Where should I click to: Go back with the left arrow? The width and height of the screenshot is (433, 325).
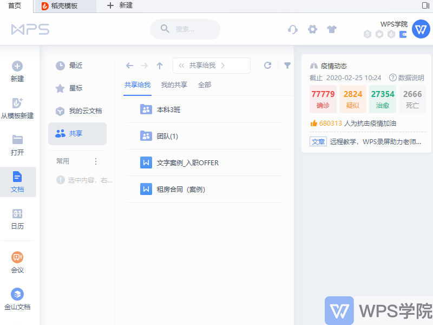[129, 66]
